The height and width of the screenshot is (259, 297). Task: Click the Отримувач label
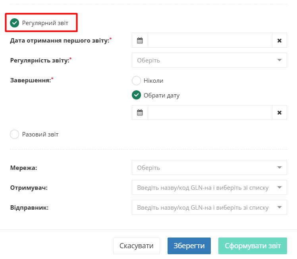coord(29,188)
